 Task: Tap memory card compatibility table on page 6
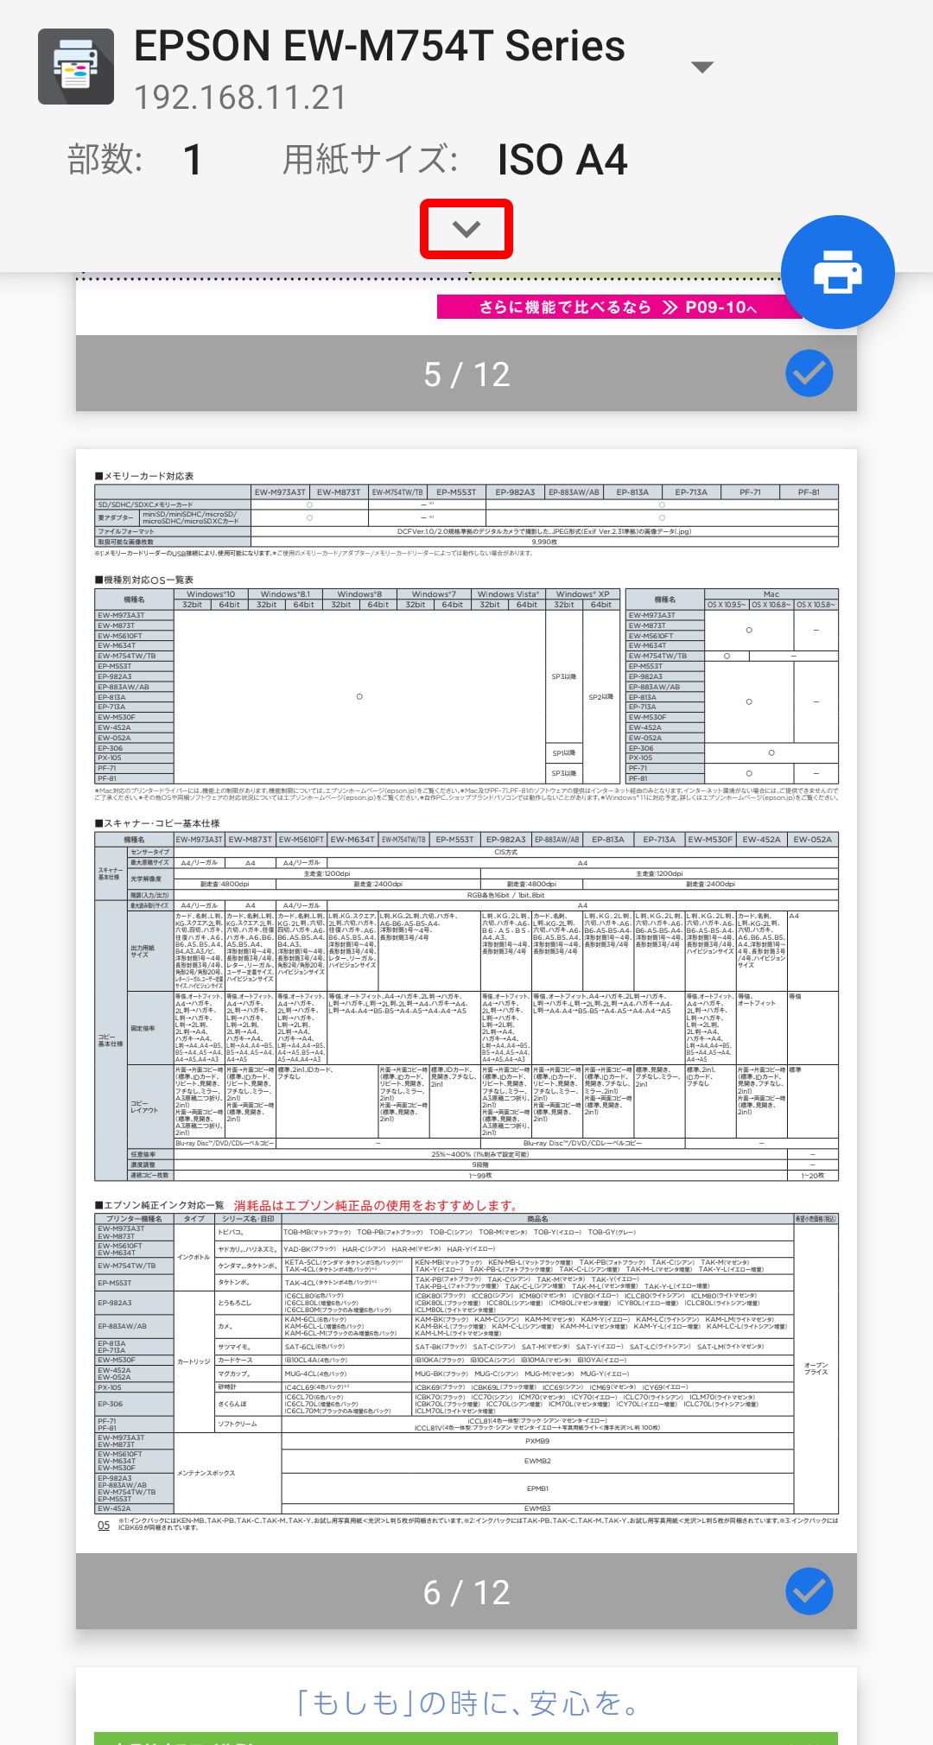tap(466, 515)
